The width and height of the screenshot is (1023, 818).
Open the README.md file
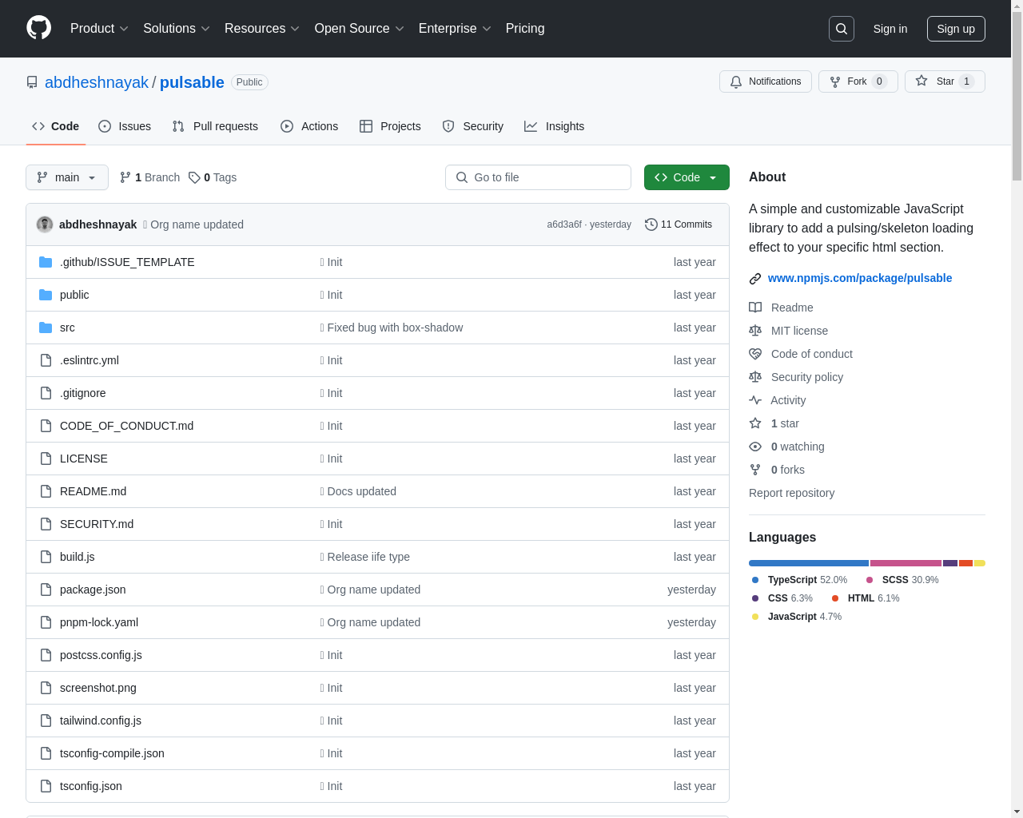point(93,491)
